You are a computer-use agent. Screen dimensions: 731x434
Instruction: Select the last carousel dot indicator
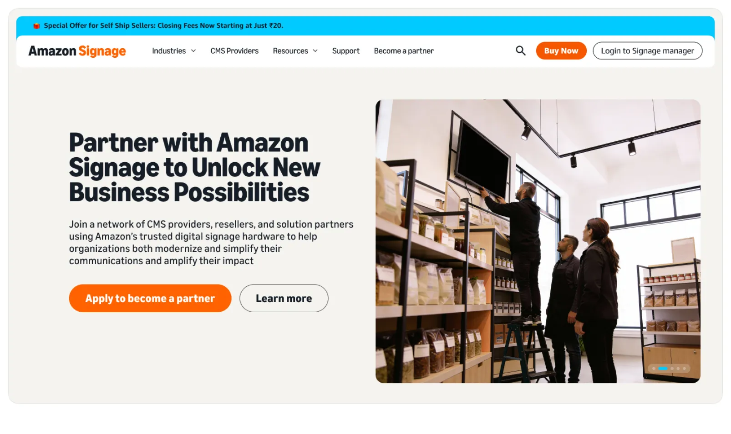tap(684, 369)
